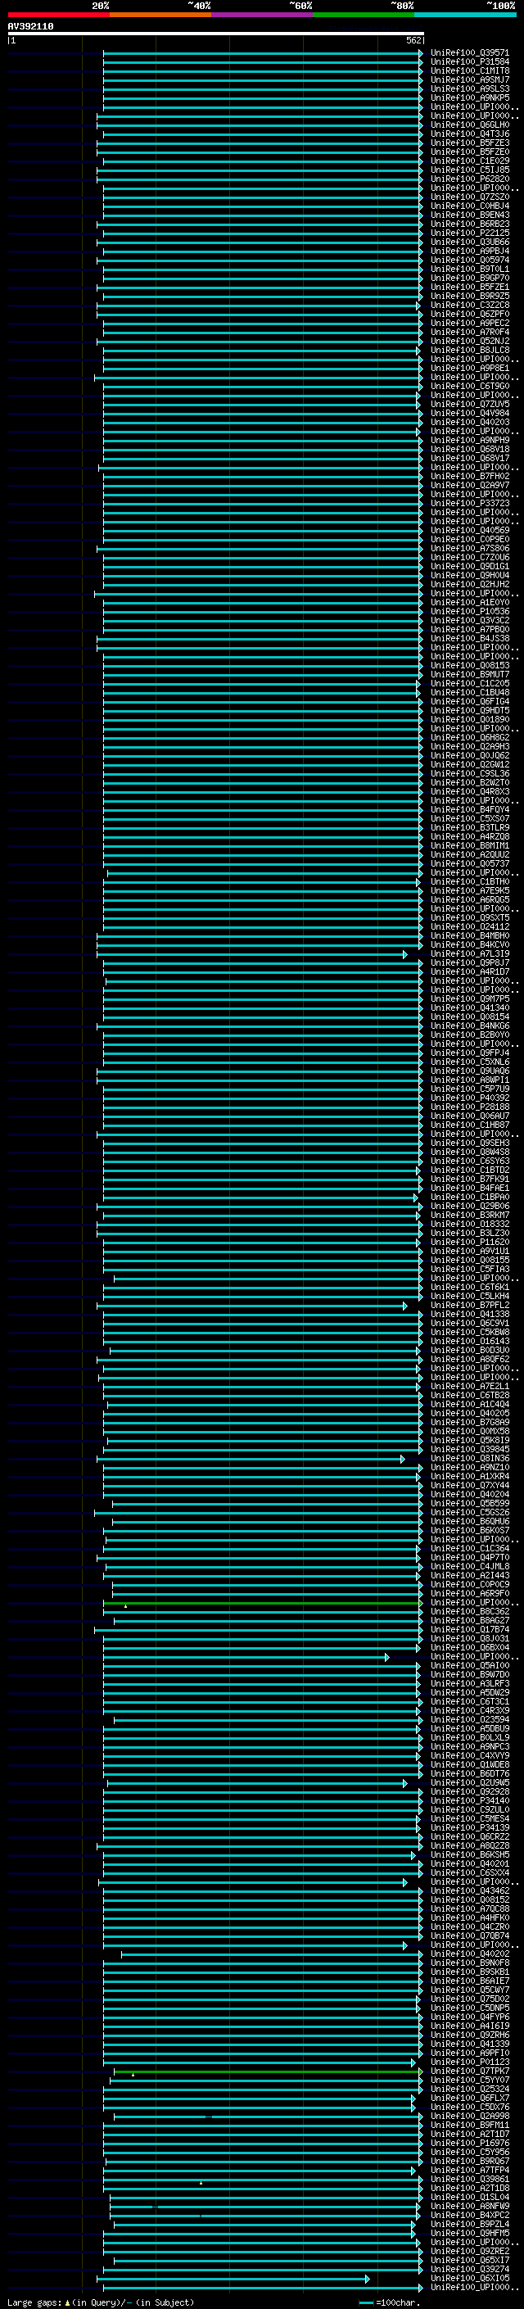Image resolution: width=524 pixels, height=2309 pixels.
Task: Open hit UniRef100_P31584
Action: [x=469, y=62]
